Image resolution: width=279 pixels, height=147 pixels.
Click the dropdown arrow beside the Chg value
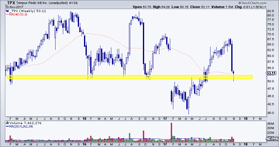(x=265, y=7)
